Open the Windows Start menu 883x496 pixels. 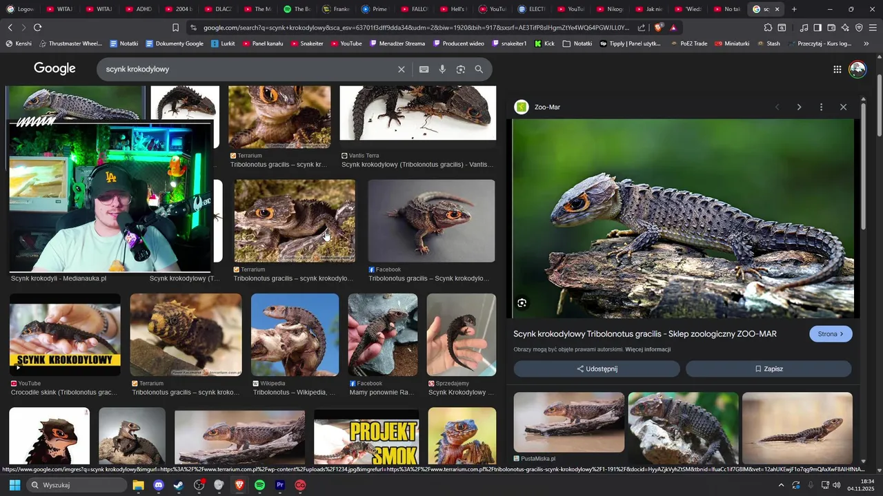point(14,485)
